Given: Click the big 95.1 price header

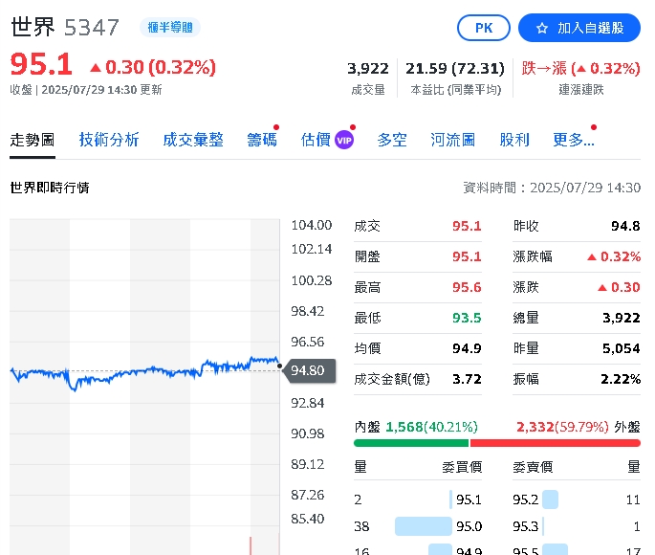Looking at the screenshot, I should coord(41,65).
